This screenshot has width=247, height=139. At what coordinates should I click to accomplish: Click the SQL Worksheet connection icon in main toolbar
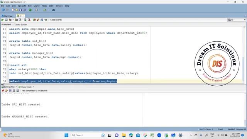45,10
